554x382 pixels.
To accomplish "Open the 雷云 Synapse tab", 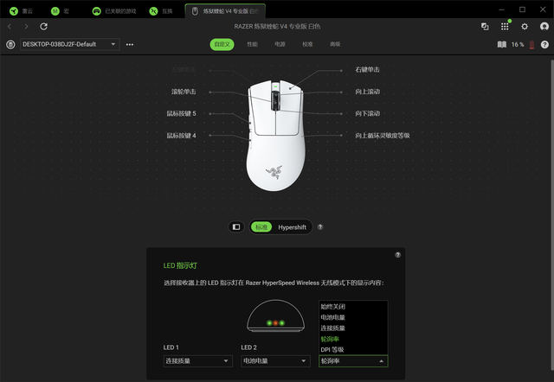I will click(22, 11).
